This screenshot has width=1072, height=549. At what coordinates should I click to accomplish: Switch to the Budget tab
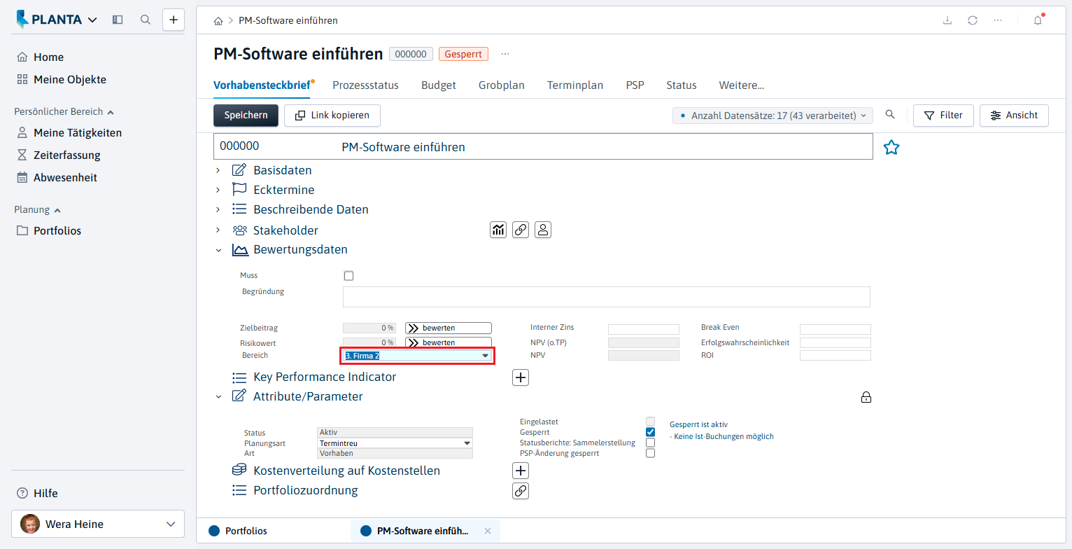[439, 85]
